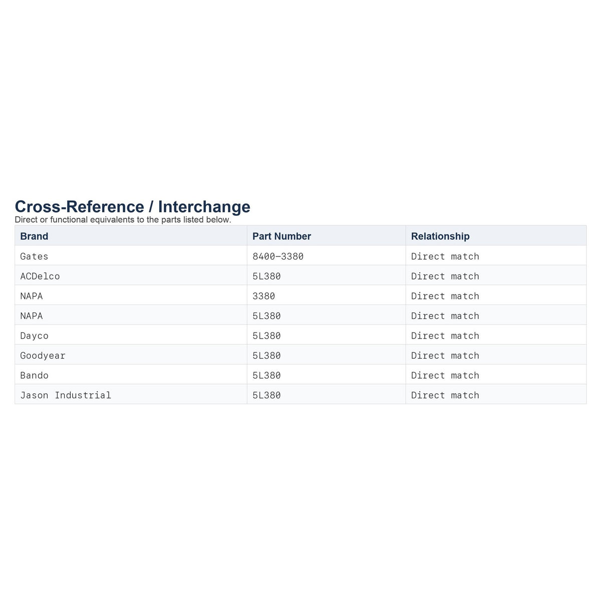Select the Goodyear brand cell
This screenshot has height=601, width=601.
click(131, 355)
